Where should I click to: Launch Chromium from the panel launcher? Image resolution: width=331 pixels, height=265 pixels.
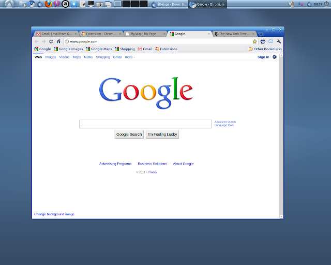click(x=32, y=4)
